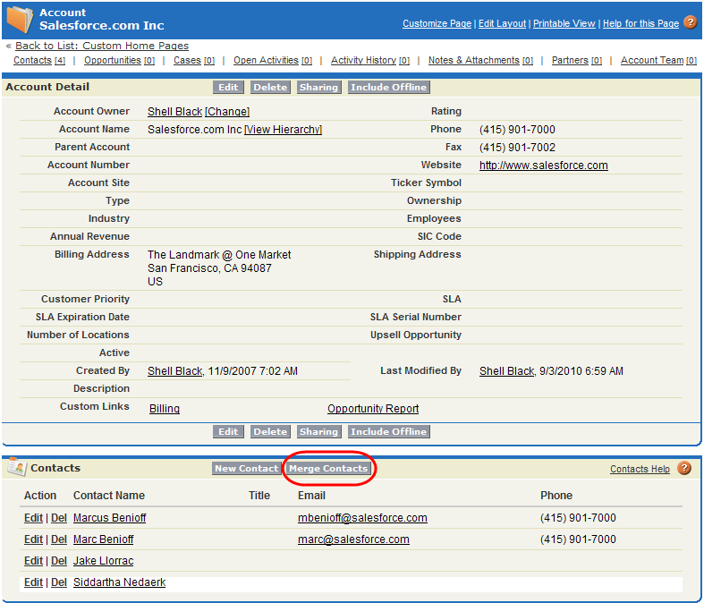Jump to Notes & Attachments [0]
This screenshot has height=603, width=704.
[480, 60]
